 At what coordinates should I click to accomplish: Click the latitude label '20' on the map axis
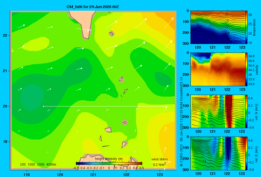pos(5,106)
